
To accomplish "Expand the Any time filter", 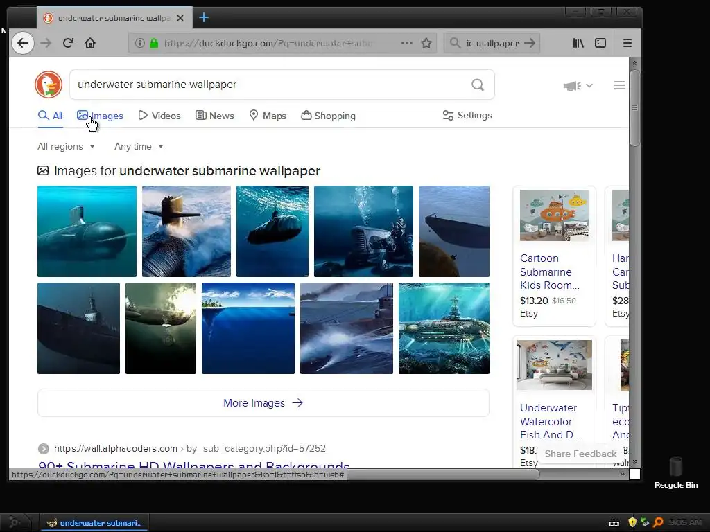I will point(139,147).
